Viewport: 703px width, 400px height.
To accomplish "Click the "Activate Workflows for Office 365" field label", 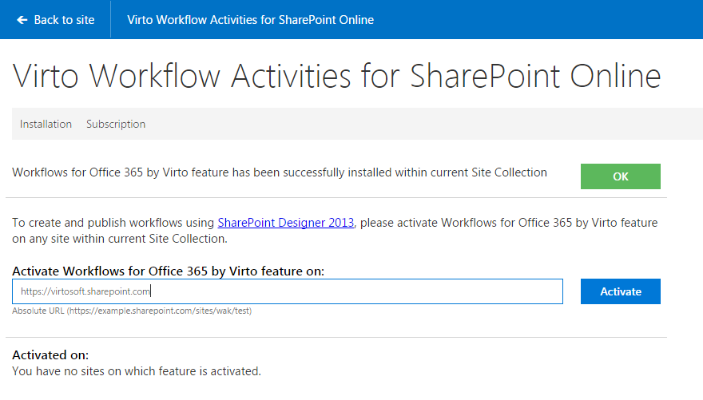I will [168, 271].
